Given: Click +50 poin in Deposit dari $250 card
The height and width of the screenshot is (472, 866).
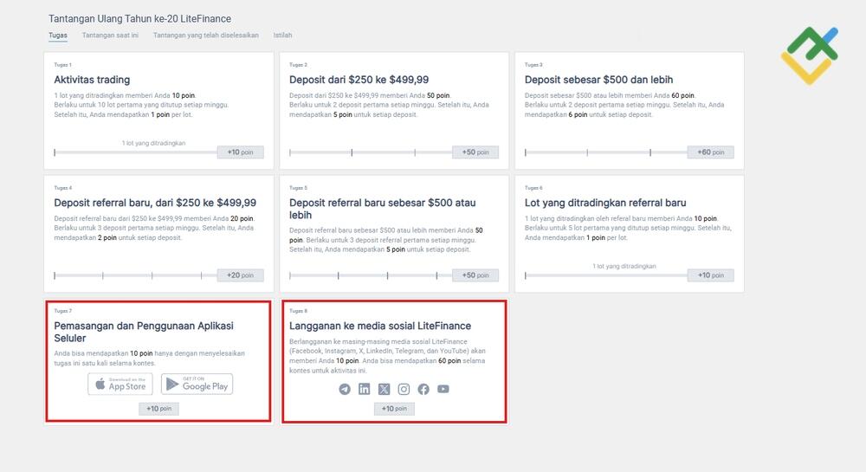Looking at the screenshot, I should point(475,152).
